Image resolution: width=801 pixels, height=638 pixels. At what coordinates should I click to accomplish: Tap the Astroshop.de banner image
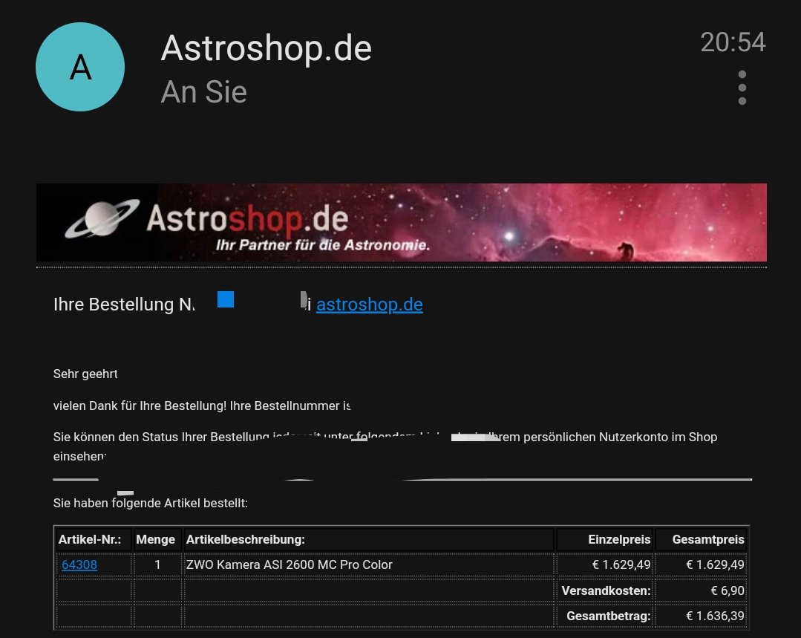pyautogui.click(x=402, y=222)
